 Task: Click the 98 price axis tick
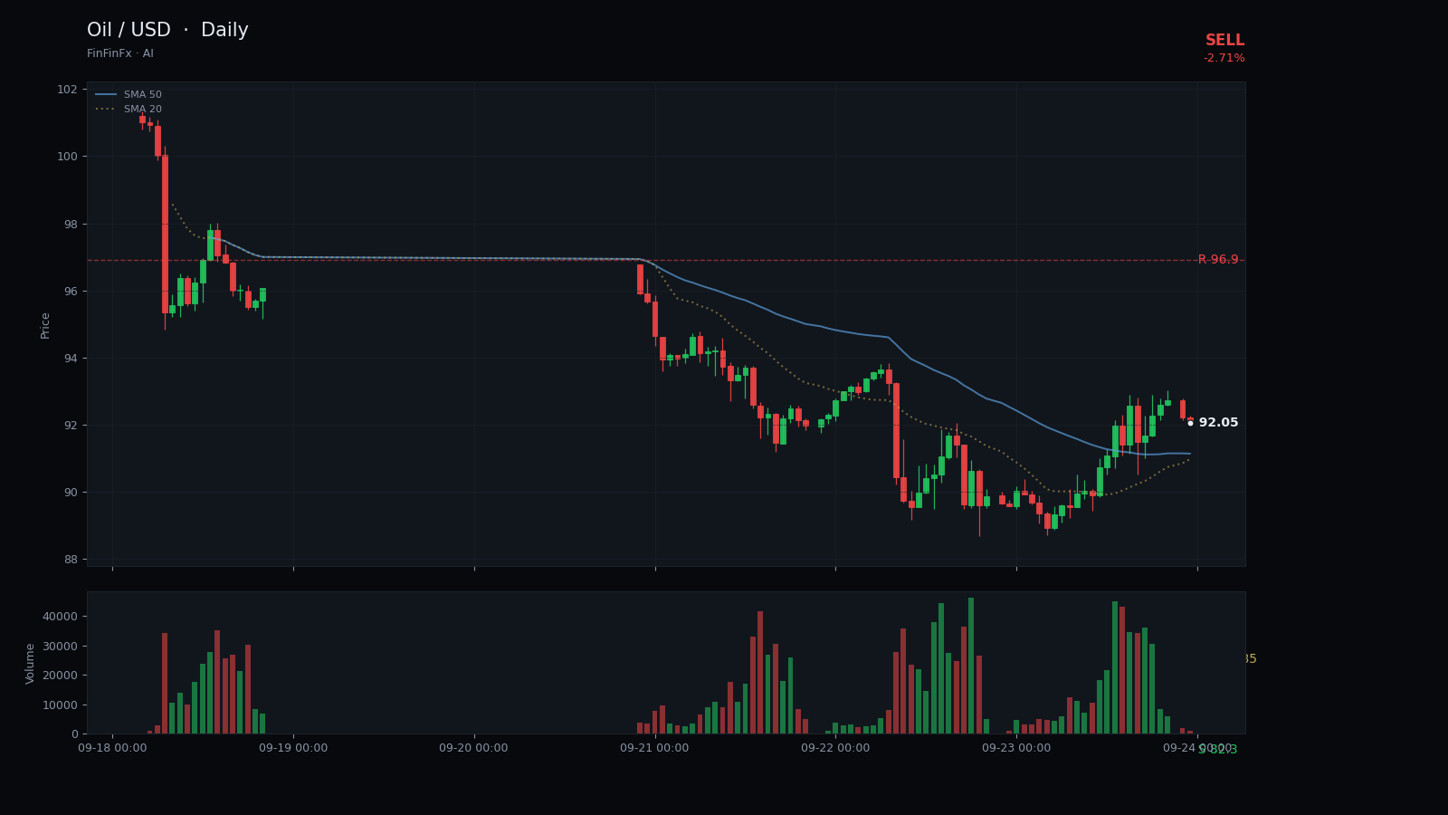tap(71, 225)
